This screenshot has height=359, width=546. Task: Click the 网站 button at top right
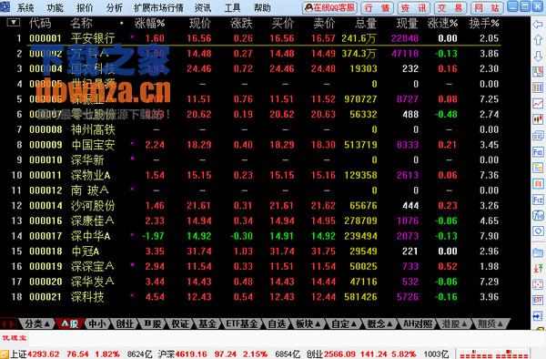pyautogui.click(x=487, y=7)
